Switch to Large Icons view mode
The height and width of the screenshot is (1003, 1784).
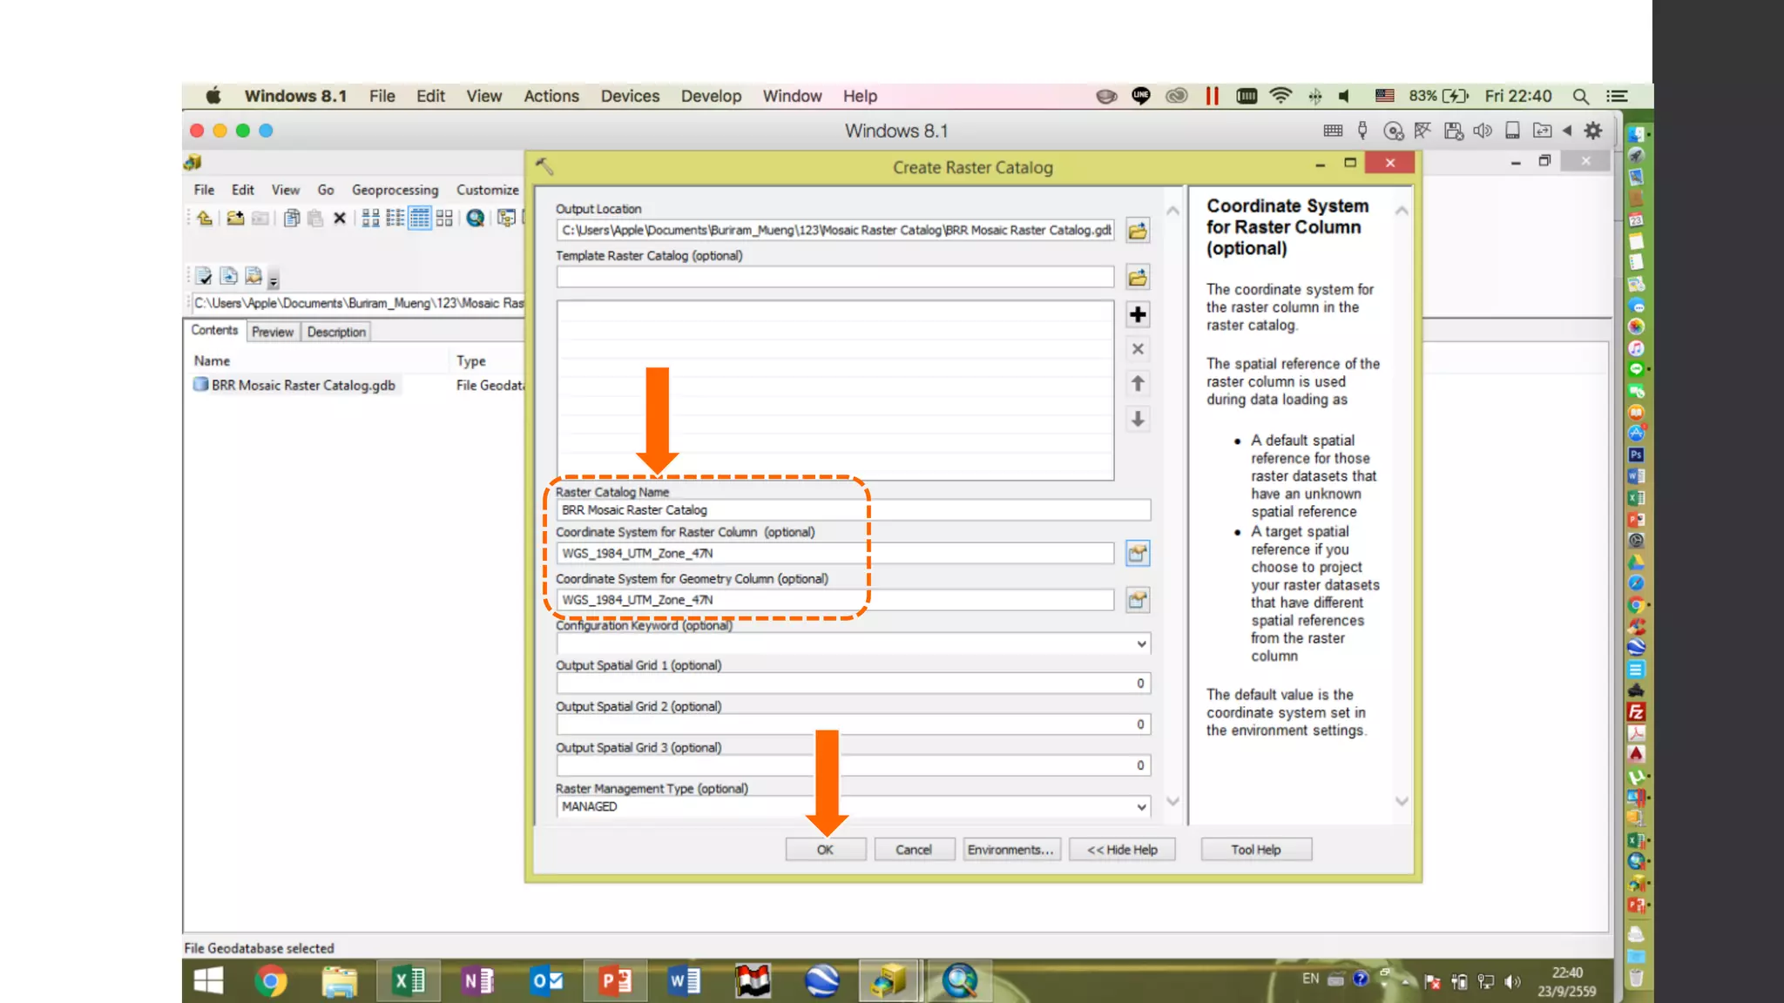(x=370, y=219)
